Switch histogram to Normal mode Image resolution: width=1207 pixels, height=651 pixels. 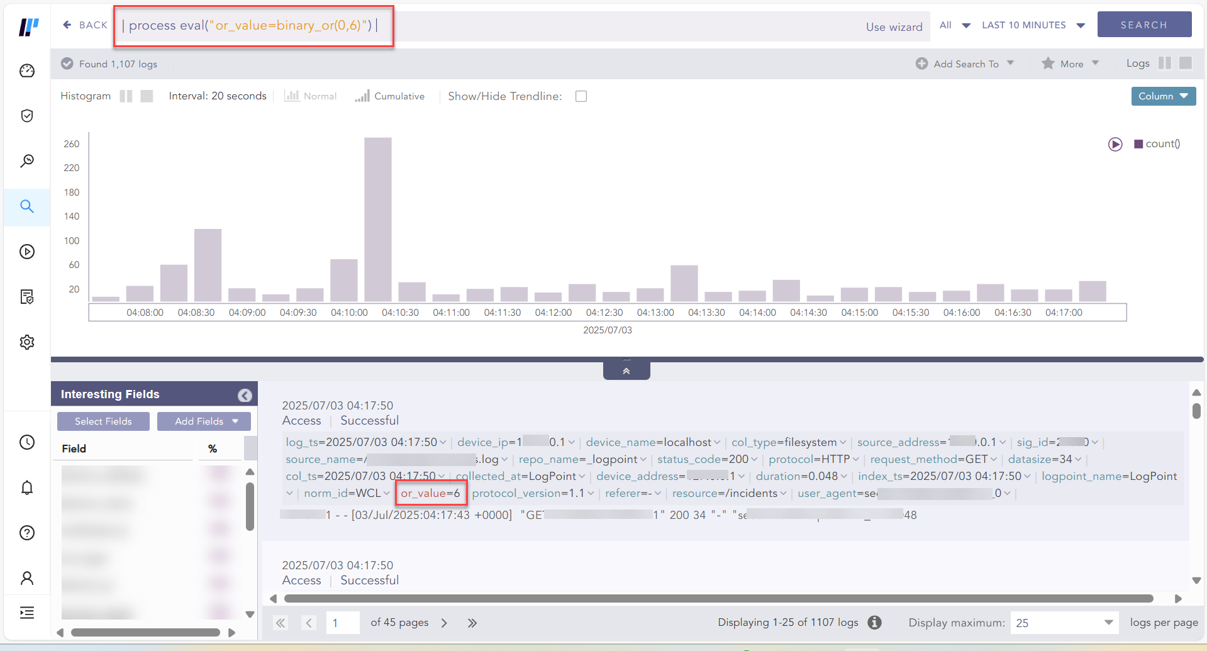[311, 96]
